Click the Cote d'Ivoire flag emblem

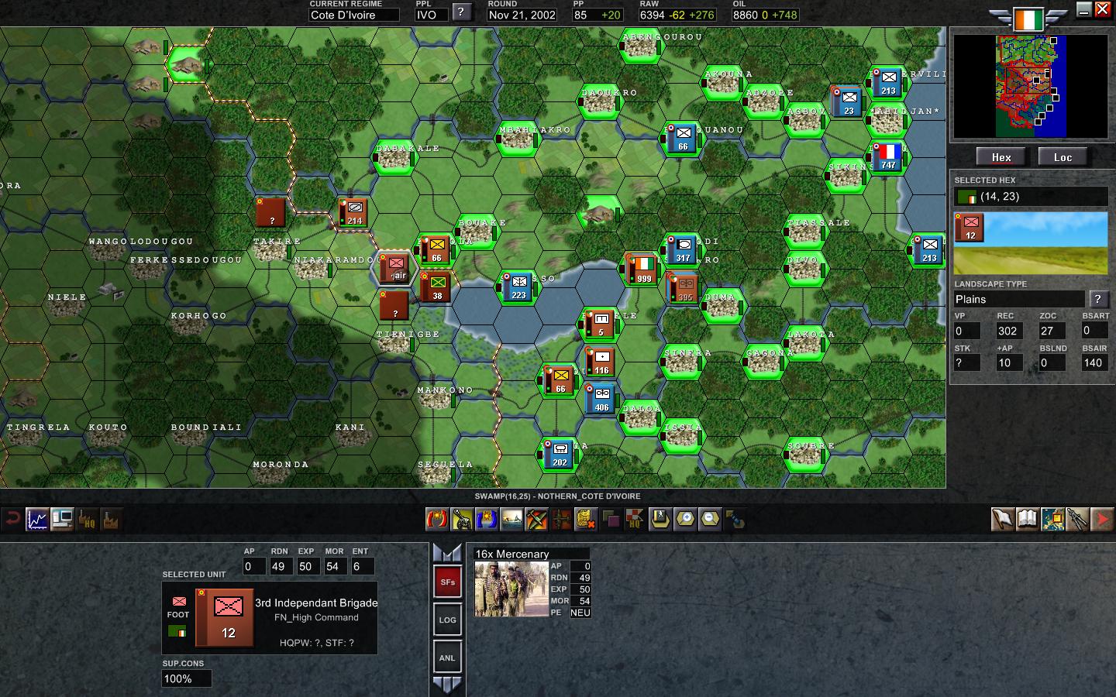tap(1028, 19)
